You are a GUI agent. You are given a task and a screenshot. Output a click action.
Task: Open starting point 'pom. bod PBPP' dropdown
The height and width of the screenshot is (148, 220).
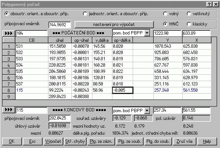(147, 33)
